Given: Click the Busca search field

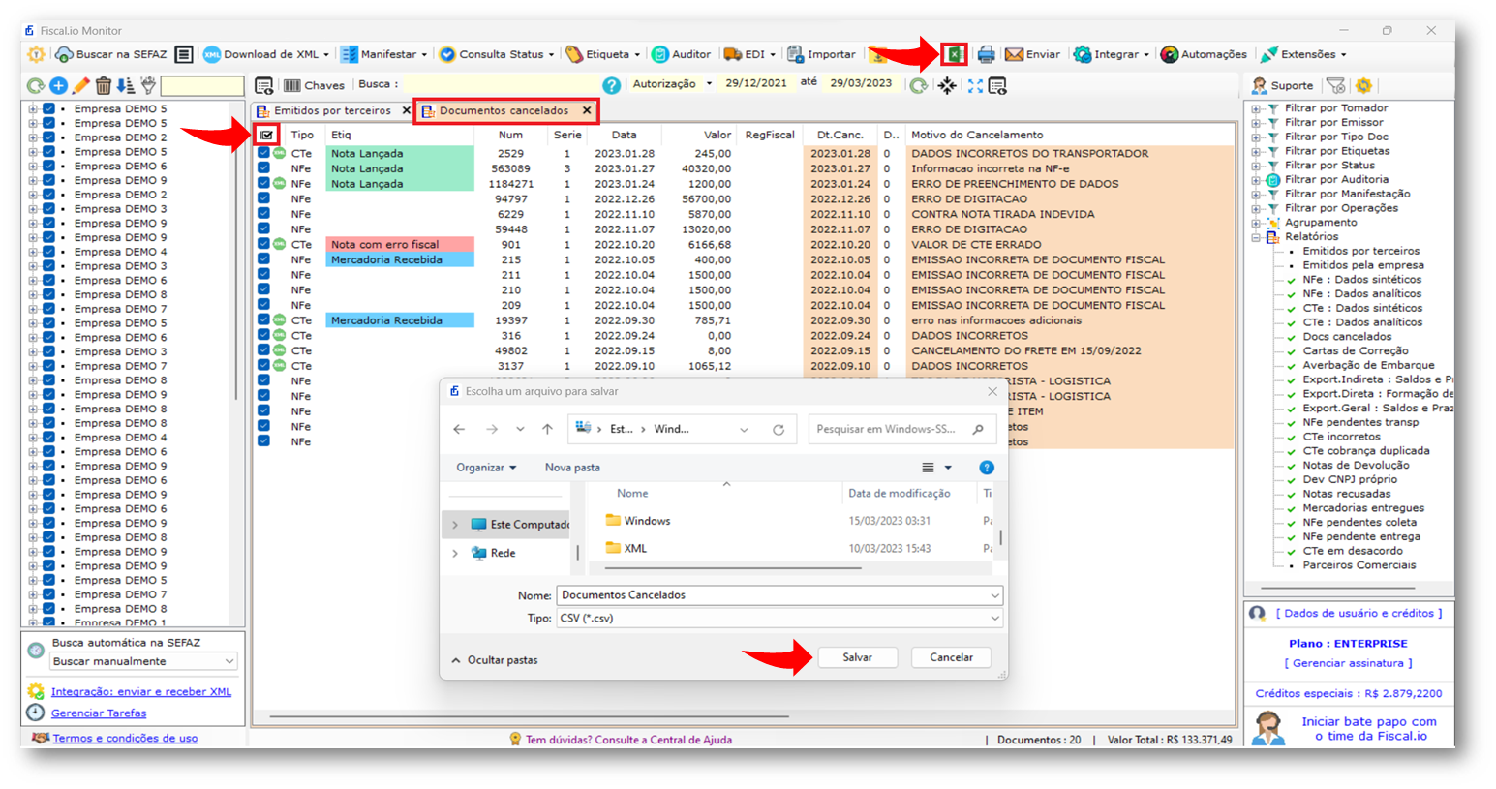Looking at the screenshot, I should click(x=501, y=84).
